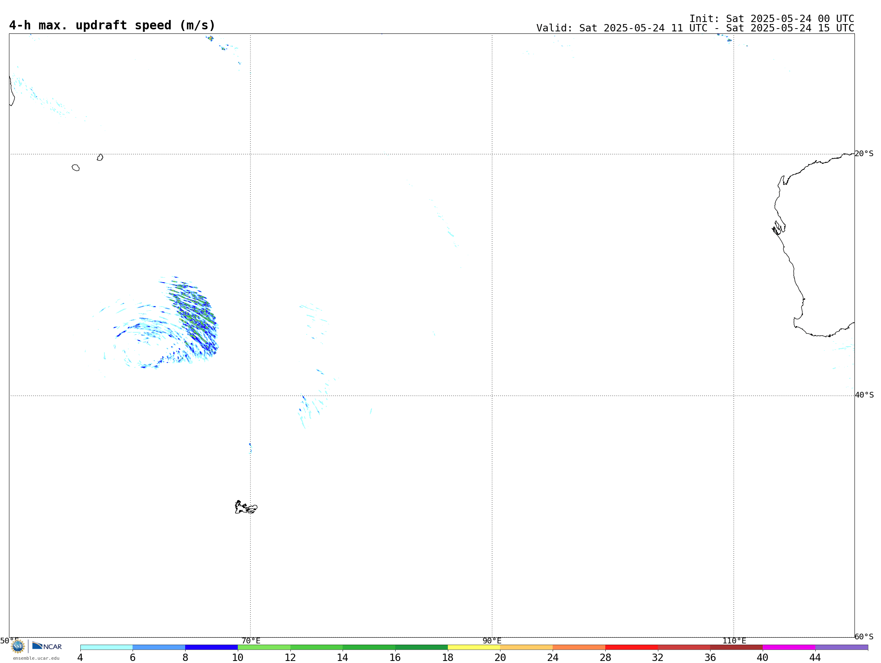Click the 60°S latitude label
The width and height of the screenshot is (881, 663).
(x=864, y=636)
